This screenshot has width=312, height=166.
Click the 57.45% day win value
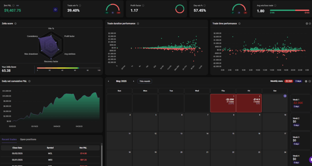(x=200, y=10)
